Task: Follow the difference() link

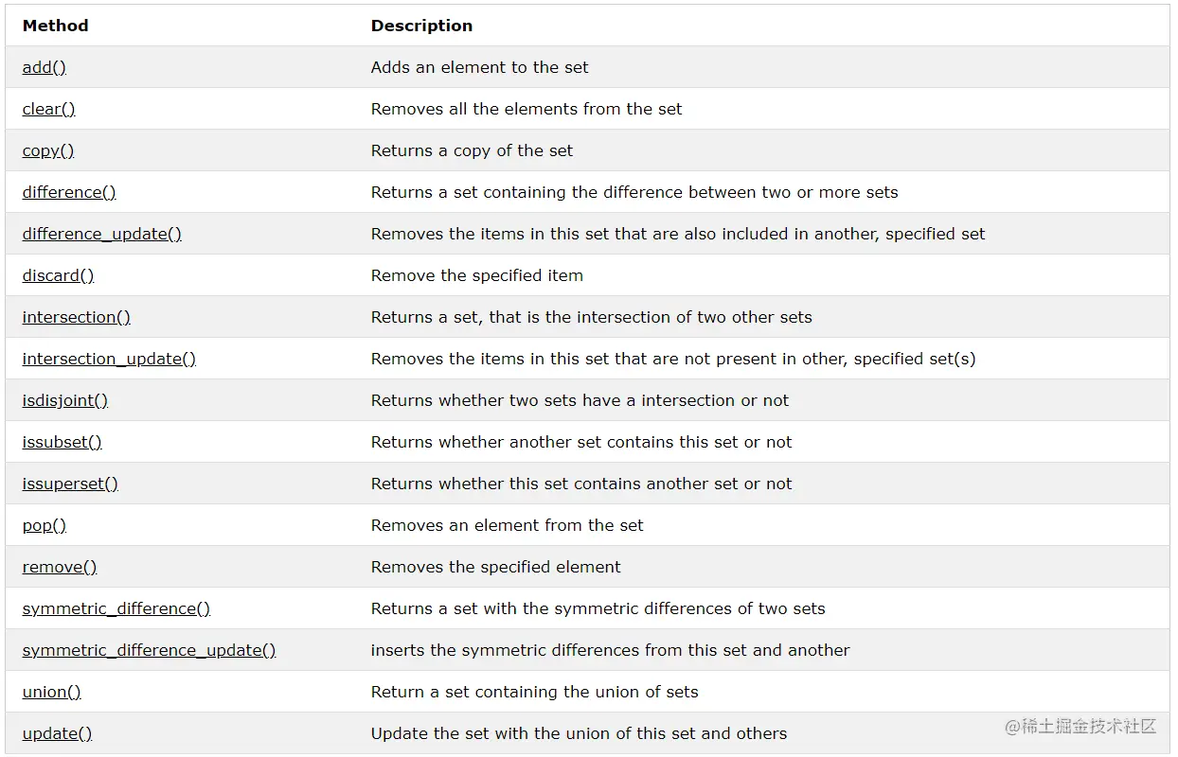Action: coord(69,192)
